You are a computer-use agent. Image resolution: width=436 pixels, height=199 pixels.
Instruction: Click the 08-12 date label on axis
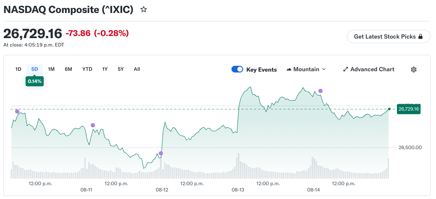(162, 190)
